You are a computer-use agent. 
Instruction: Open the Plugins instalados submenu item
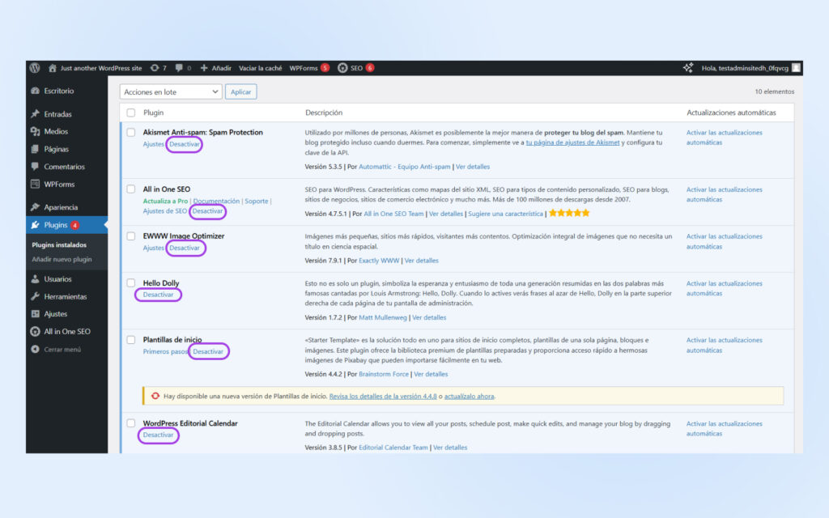[x=59, y=244]
